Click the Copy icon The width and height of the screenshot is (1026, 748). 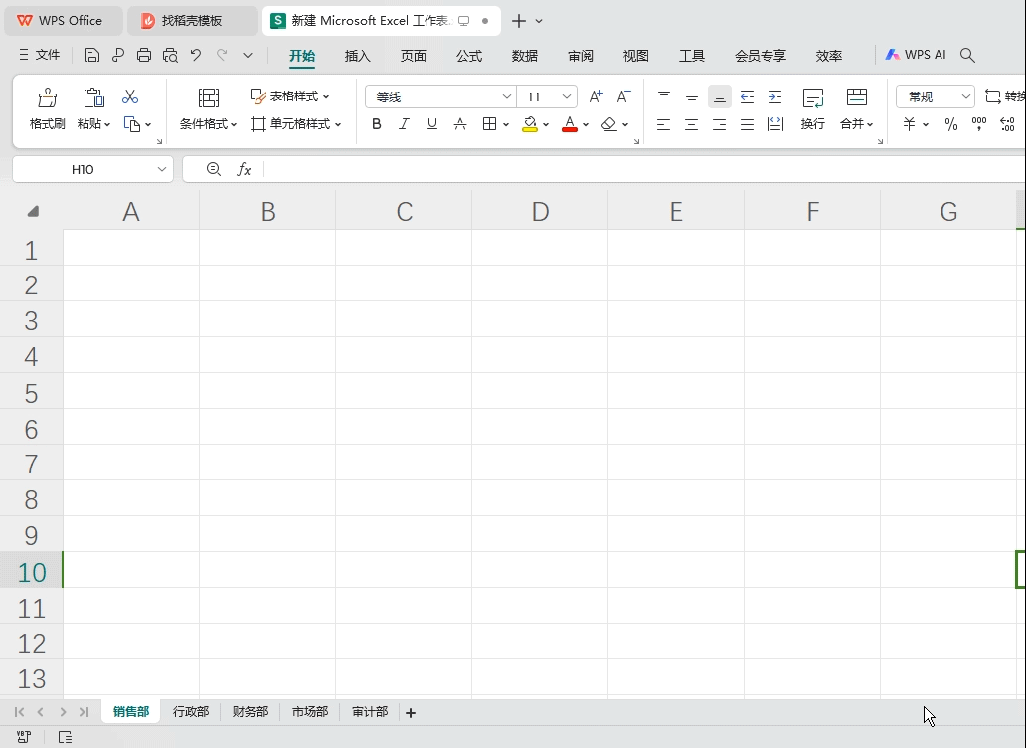click(x=132, y=124)
